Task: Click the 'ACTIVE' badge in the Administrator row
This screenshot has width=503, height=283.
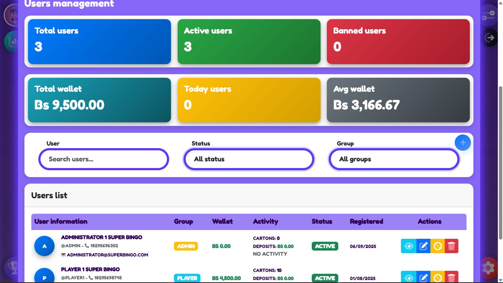Action: point(325,246)
